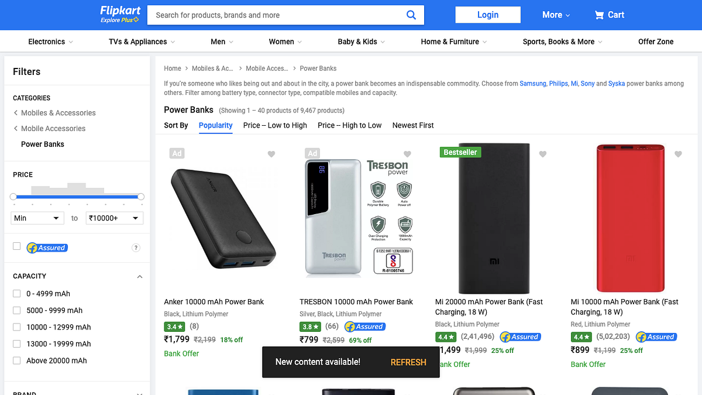
Task: Check the 10000 - 12999 mAh capacity filter
Action: click(16, 327)
